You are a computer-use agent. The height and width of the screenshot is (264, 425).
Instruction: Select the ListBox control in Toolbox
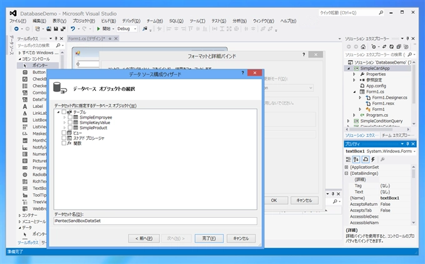pyautogui.click(x=34, y=120)
